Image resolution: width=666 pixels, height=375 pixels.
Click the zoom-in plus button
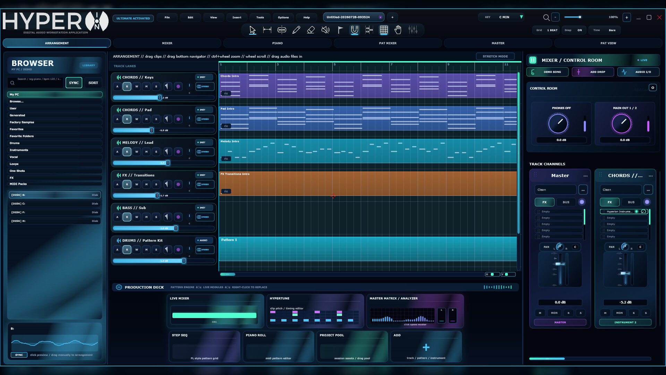click(627, 17)
